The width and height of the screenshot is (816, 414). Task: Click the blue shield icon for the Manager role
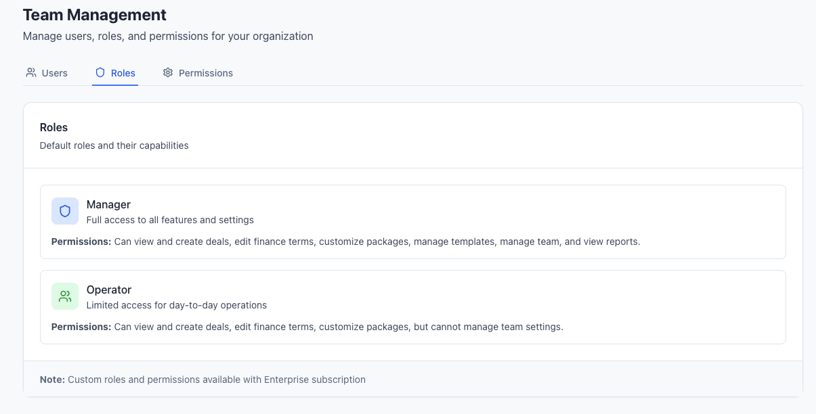[x=64, y=210]
